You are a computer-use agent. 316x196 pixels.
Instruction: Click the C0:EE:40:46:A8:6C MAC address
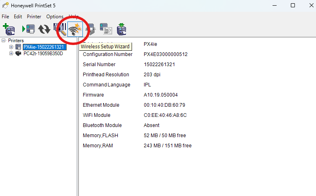pyautogui.click(x=165, y=115)
